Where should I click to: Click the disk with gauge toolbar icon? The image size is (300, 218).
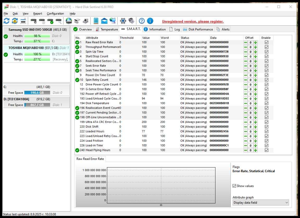(x=34, y=21)
